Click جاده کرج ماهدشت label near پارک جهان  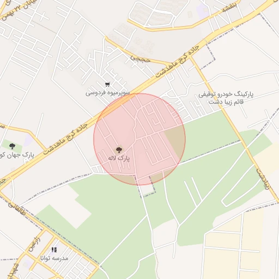click(65, 139)
